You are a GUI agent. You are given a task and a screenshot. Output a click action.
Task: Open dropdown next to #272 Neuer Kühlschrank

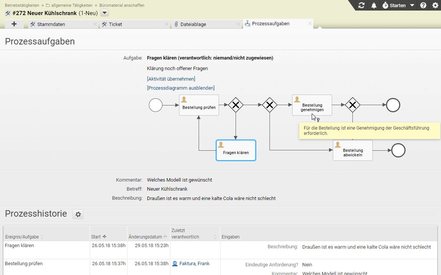(x=104, y=13)
